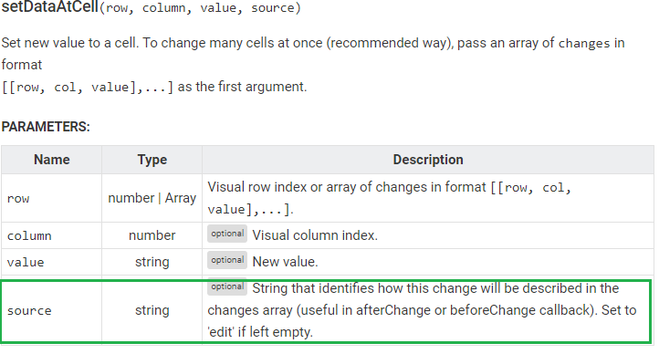Click the optional badge in the source row

pos(227,286)
